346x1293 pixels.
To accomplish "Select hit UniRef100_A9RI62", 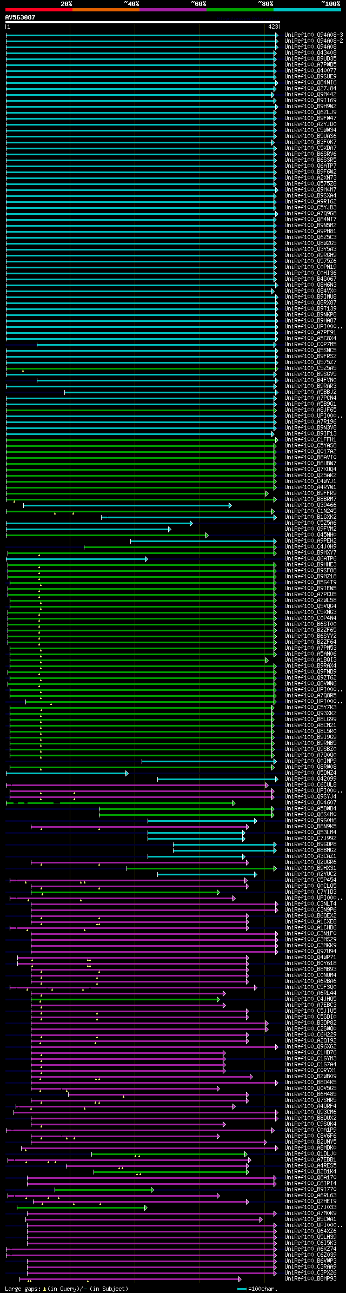I will click(310, 202).
